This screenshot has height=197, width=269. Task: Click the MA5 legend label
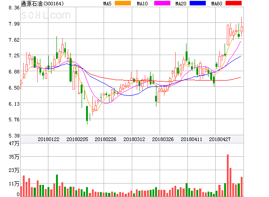click(107, 4)
